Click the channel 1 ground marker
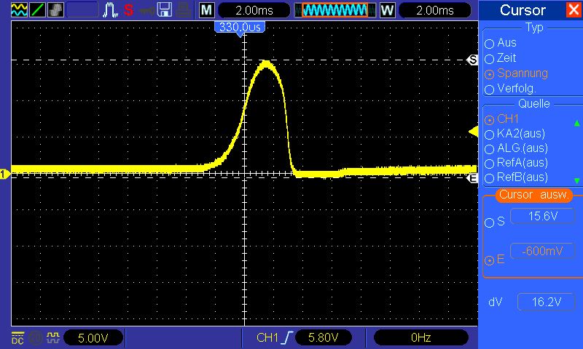This screenshot has height=349, width=583. tap(5, 174)
